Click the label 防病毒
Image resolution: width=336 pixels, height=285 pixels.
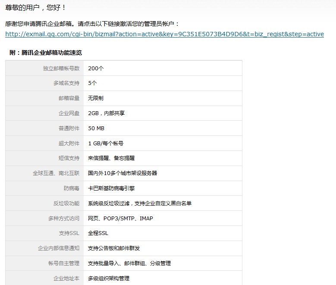(72, 188)
